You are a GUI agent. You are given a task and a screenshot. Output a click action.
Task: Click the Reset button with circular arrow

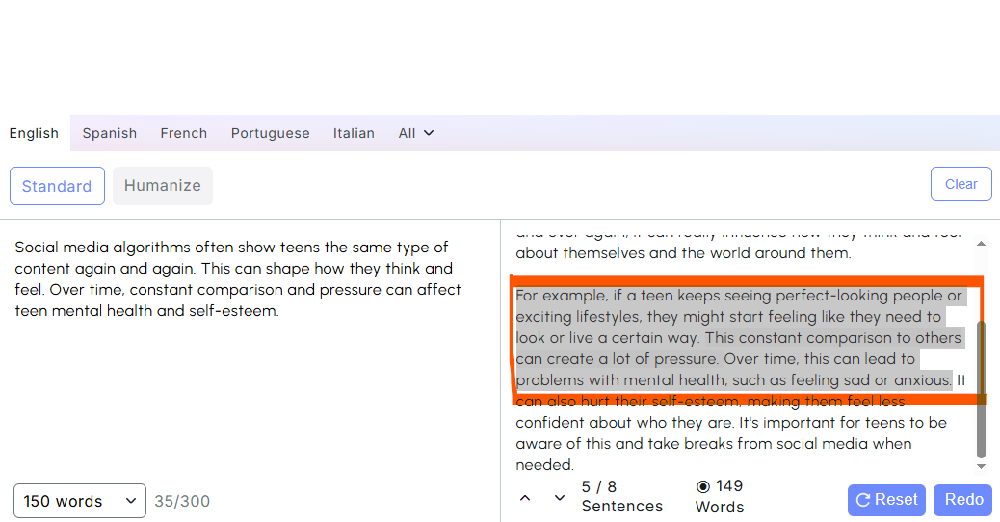tap(886, 500)
